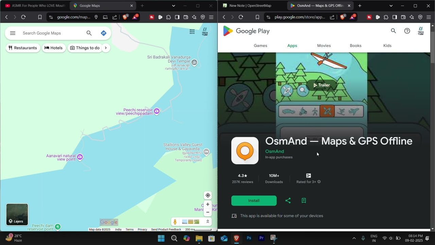This screenshot has width=435, height=245.
Task: Reload the Google Play page
Action: click(x=241, y=17)
